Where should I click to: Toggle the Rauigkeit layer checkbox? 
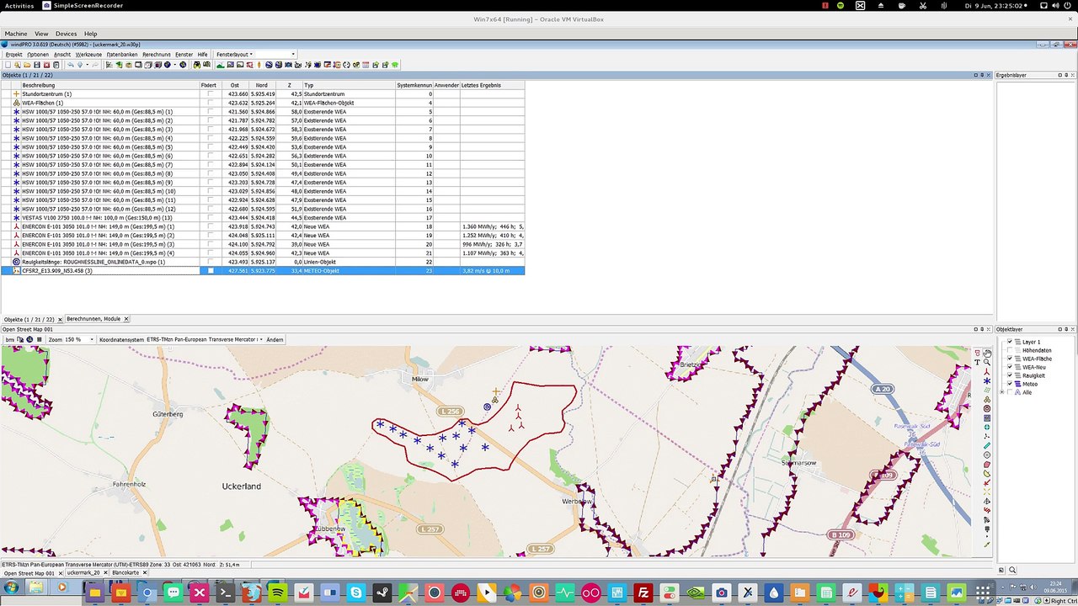(x=1011, y=375)
